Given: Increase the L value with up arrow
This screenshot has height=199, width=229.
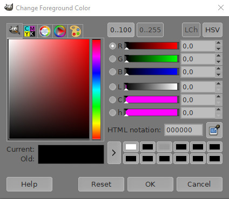Looking at the screenshot, I should click(219, 84).
